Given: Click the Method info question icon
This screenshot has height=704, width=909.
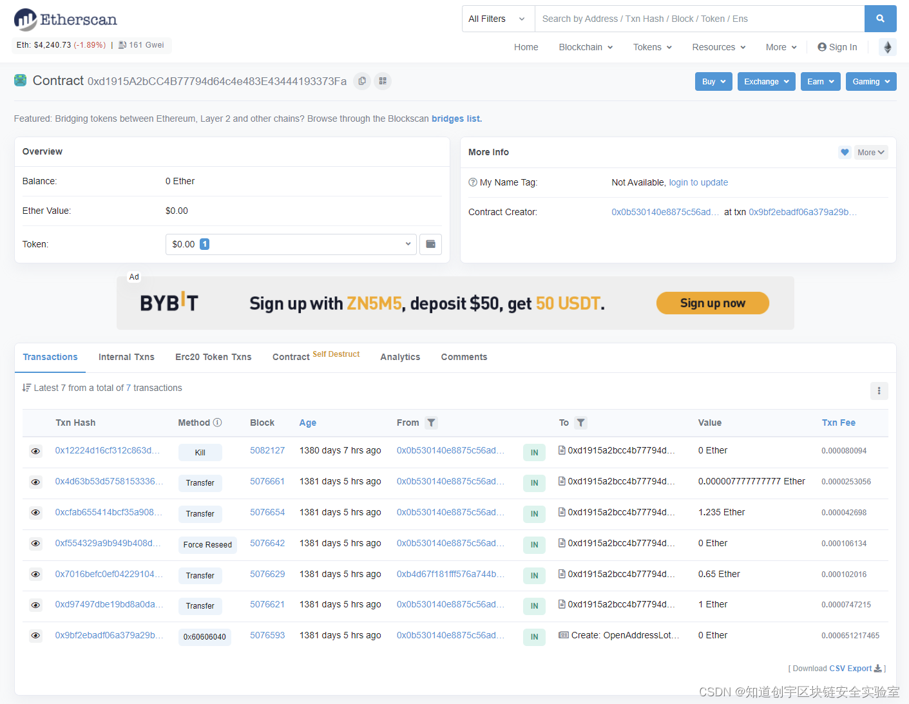Looking at the screenshot, I should [218, 423].
